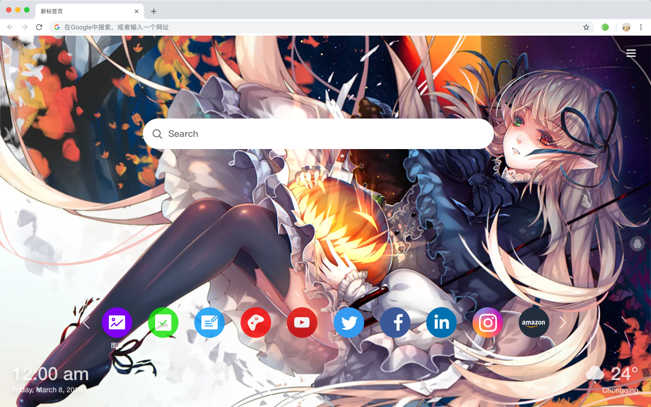Open the purple gallery shortcut icon
The width and height of the screenshot is (651, 407).
(117, 323)
